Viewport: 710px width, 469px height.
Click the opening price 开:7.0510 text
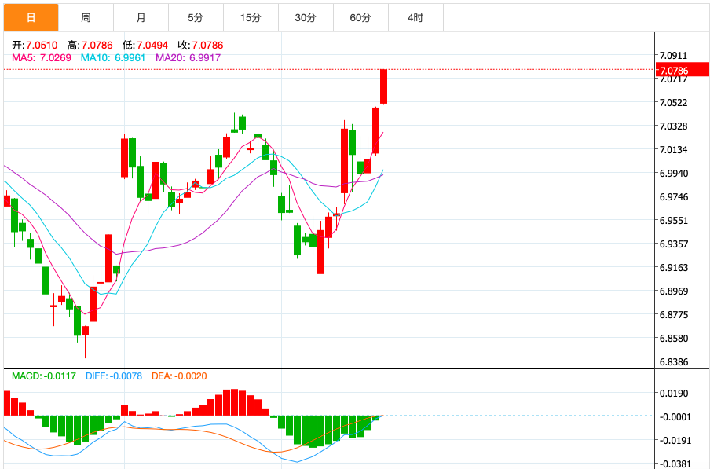(35, 46)
